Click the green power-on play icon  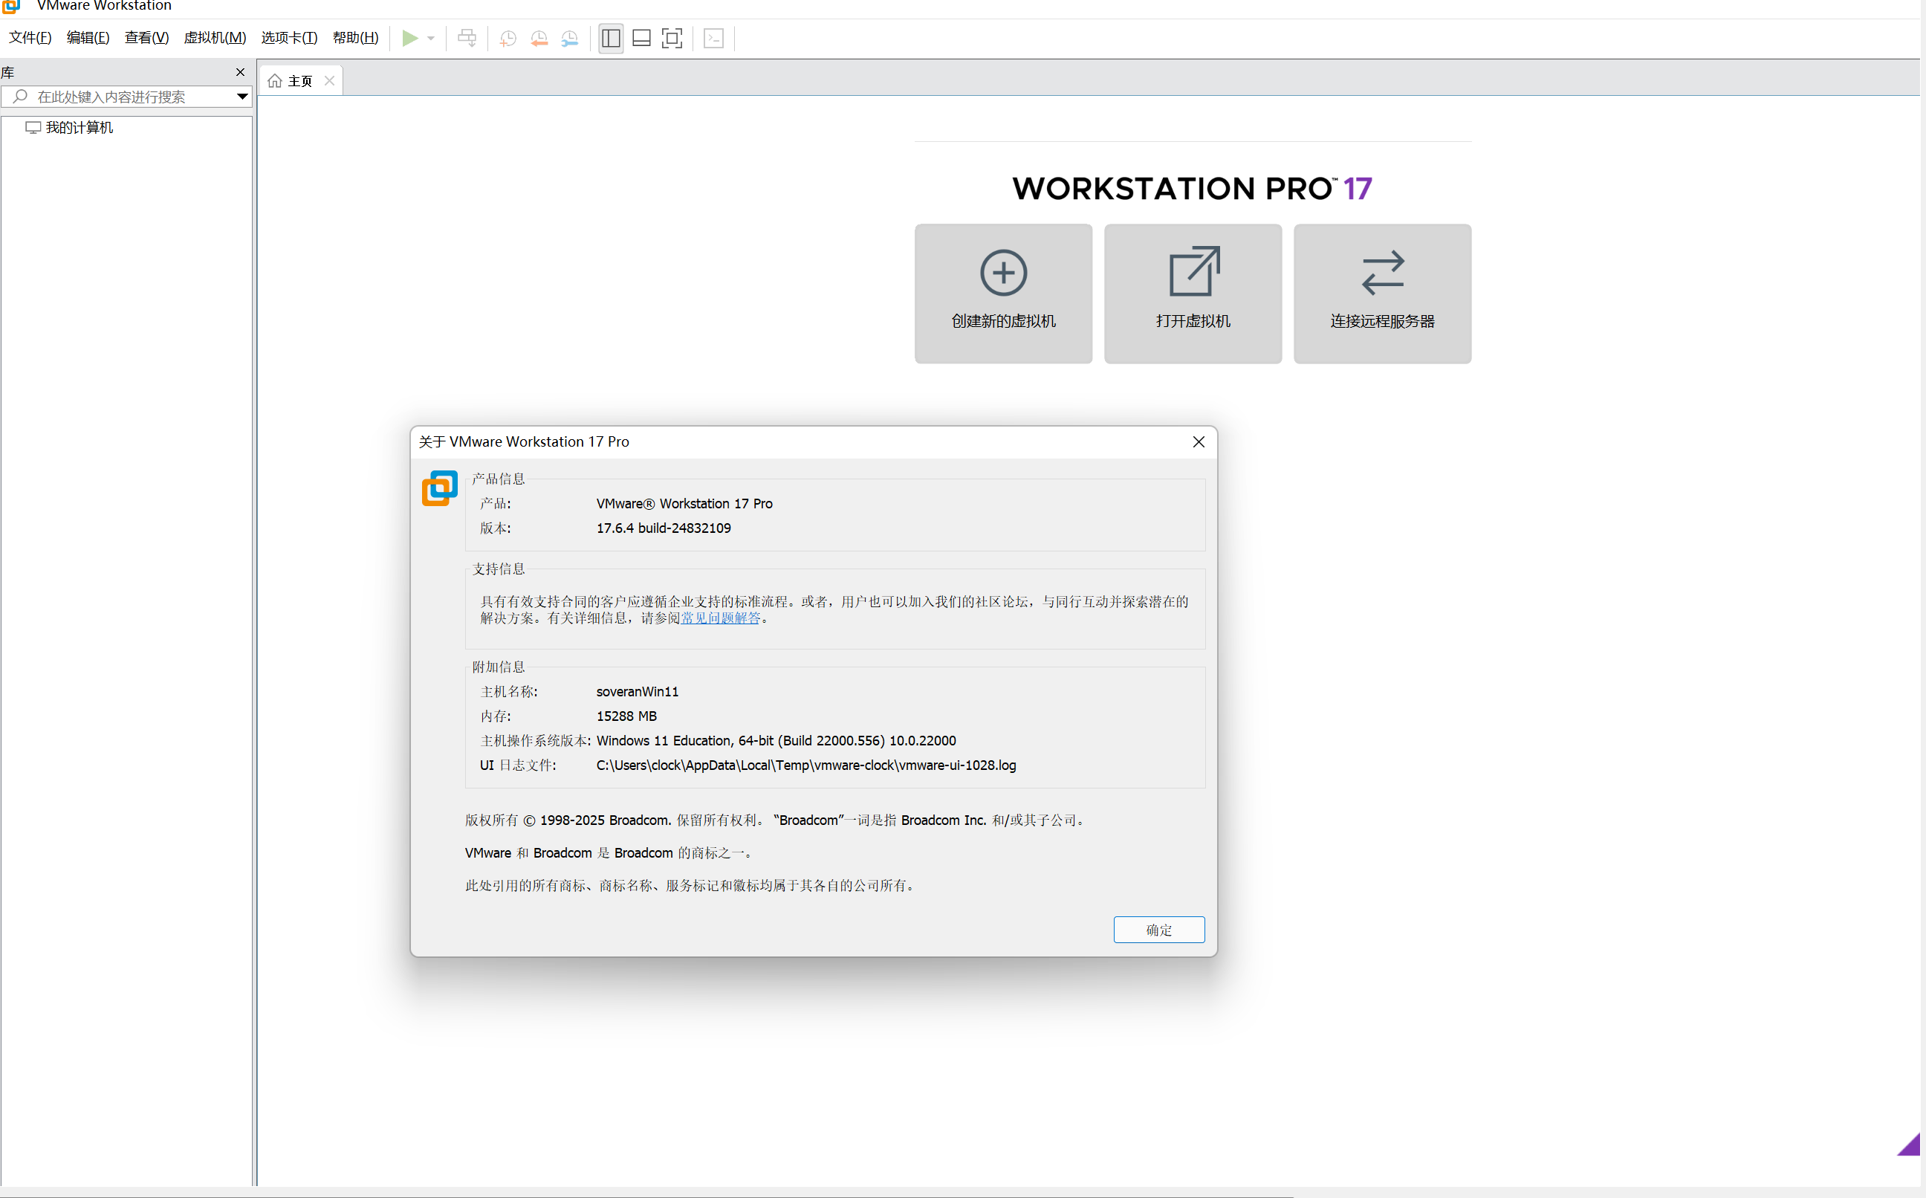click(x=409, y=38)
